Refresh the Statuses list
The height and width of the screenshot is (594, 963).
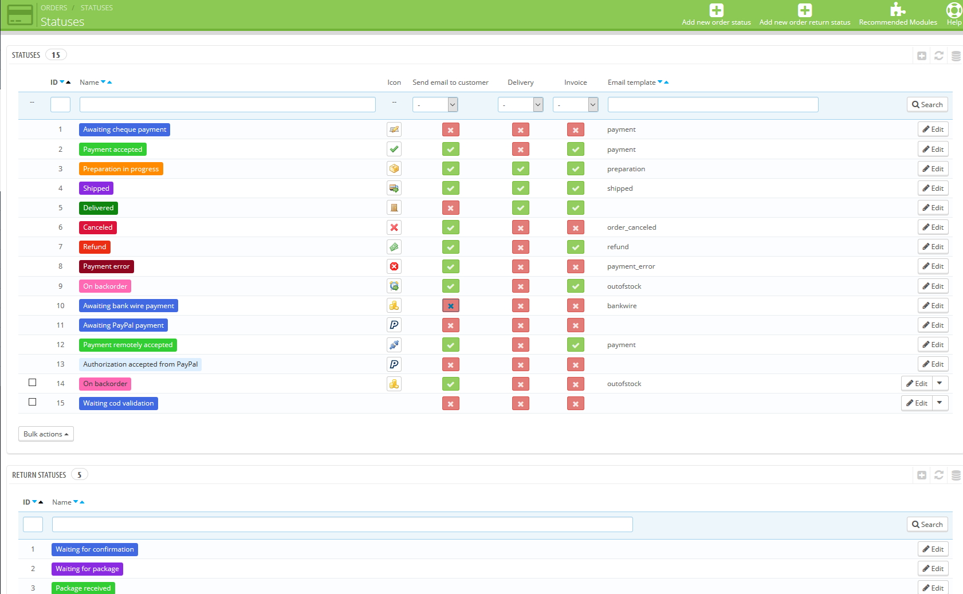tap(939, 56)
